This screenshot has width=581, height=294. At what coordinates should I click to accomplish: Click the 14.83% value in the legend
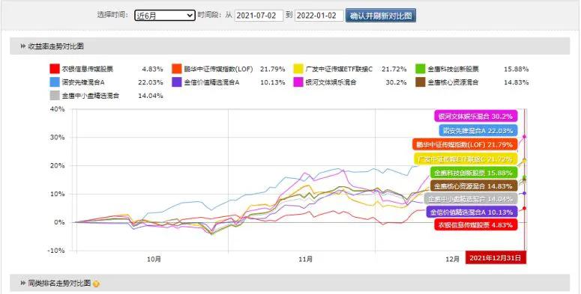click(x=517, y=82)
